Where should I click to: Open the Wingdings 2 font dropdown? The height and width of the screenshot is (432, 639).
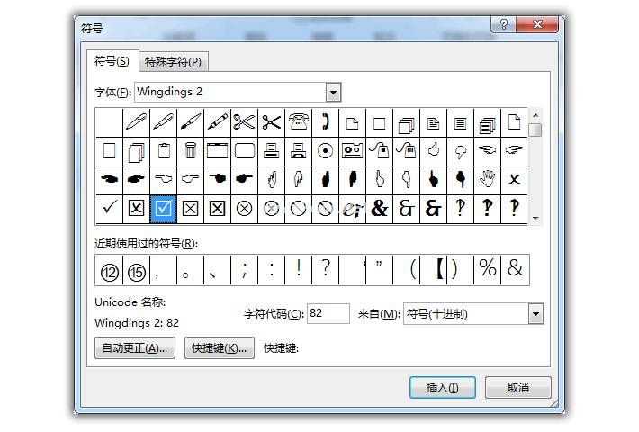333,92
